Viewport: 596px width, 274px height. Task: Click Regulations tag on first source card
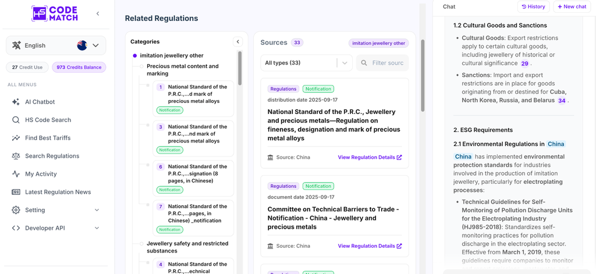(283, 89)
